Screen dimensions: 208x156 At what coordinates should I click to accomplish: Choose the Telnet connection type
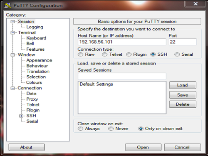tap(104, 54)
